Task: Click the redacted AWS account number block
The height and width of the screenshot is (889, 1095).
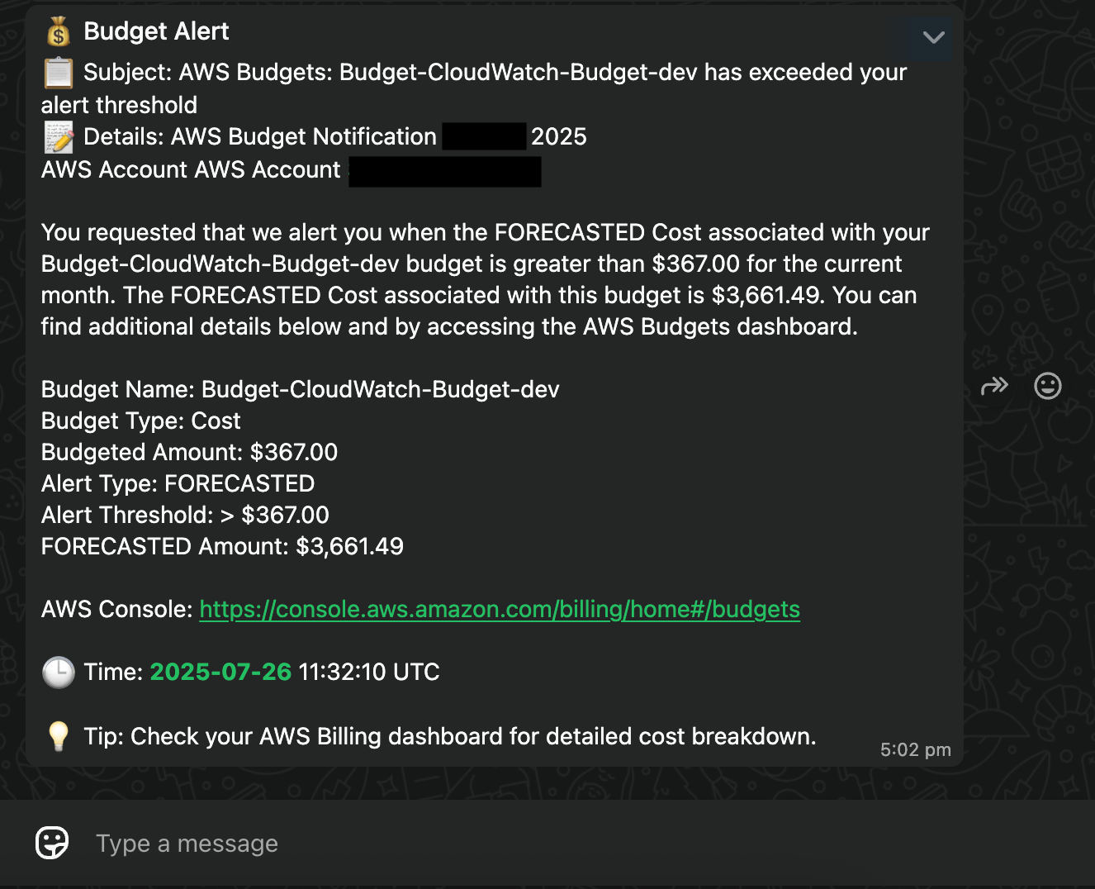Action: 444,172
